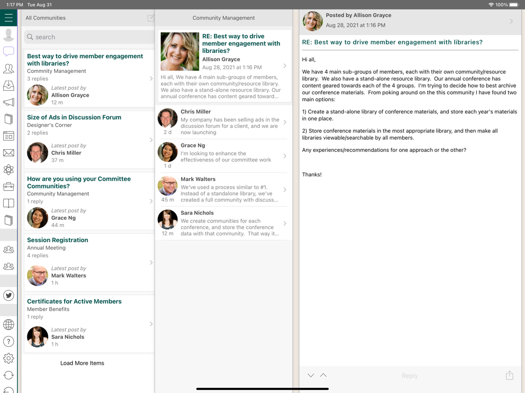The width and height of the screenshot is (525, 393).
Task: Expand chevron for Certificates for Active Members
Action: click(x=151, y=324)
